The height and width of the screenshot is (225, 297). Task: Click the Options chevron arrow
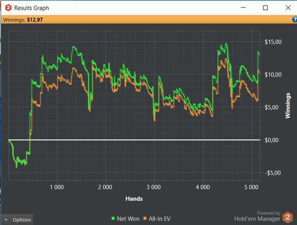click(6, 219)
